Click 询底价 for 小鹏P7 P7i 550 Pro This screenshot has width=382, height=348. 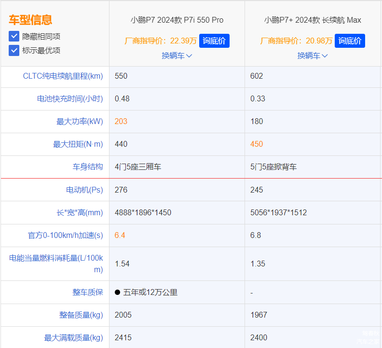pos(214,41)
